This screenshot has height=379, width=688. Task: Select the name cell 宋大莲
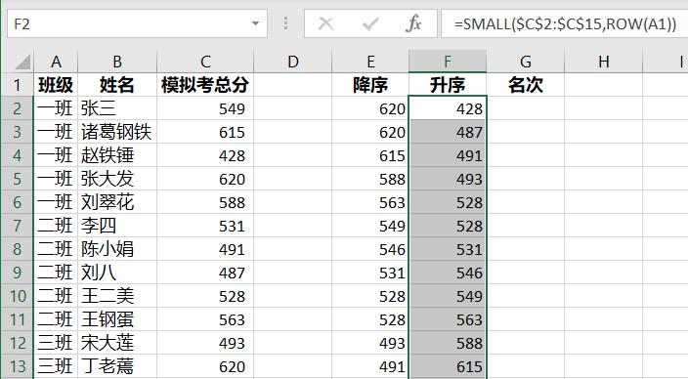pos(117,343)
